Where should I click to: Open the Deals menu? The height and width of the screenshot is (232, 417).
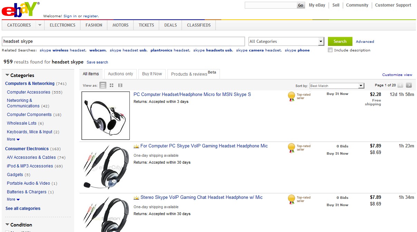pos(171,25)
